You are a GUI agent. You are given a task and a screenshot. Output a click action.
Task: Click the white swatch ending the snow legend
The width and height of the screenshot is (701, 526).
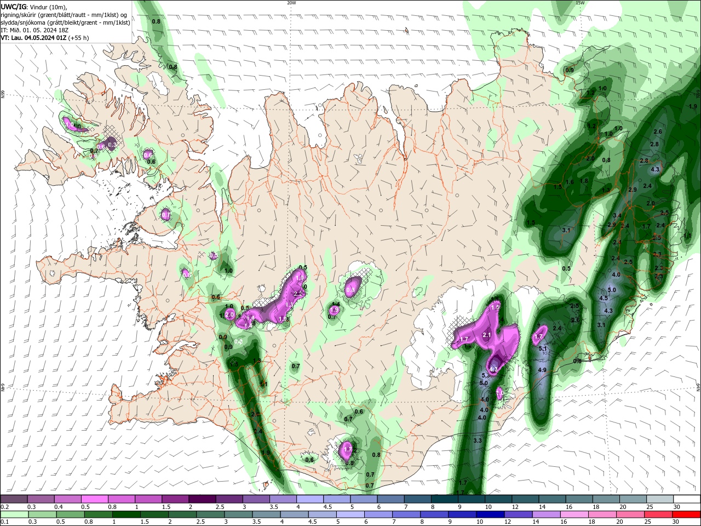[x=686, y=499]
